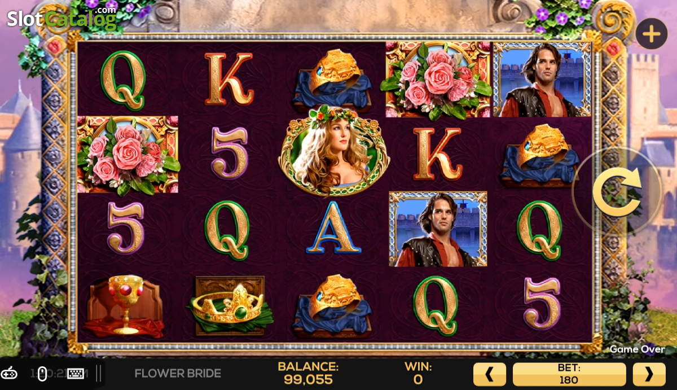The width and height of the screenshot is (677, 390).
Task: Click the BALANCE 99,055 readout
Action: pyautogui.click(x=308, y=373)
